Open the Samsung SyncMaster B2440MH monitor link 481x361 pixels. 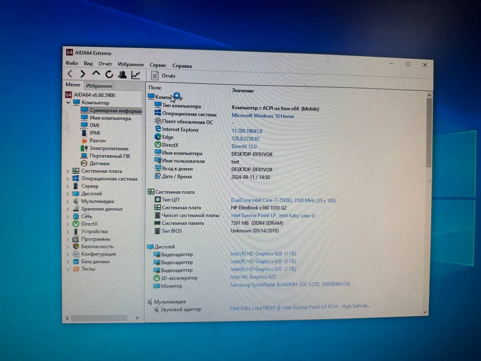(290, 284)
